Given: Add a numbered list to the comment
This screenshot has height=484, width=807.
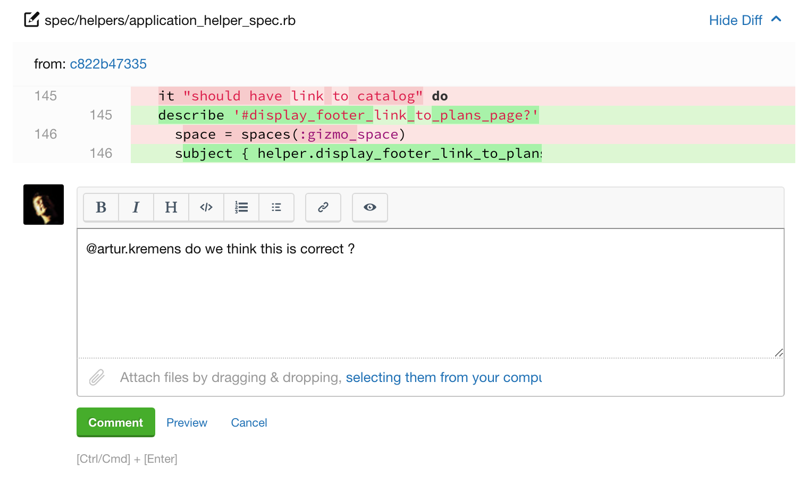Looking at the screenshot, I should (x=241, y=207).
